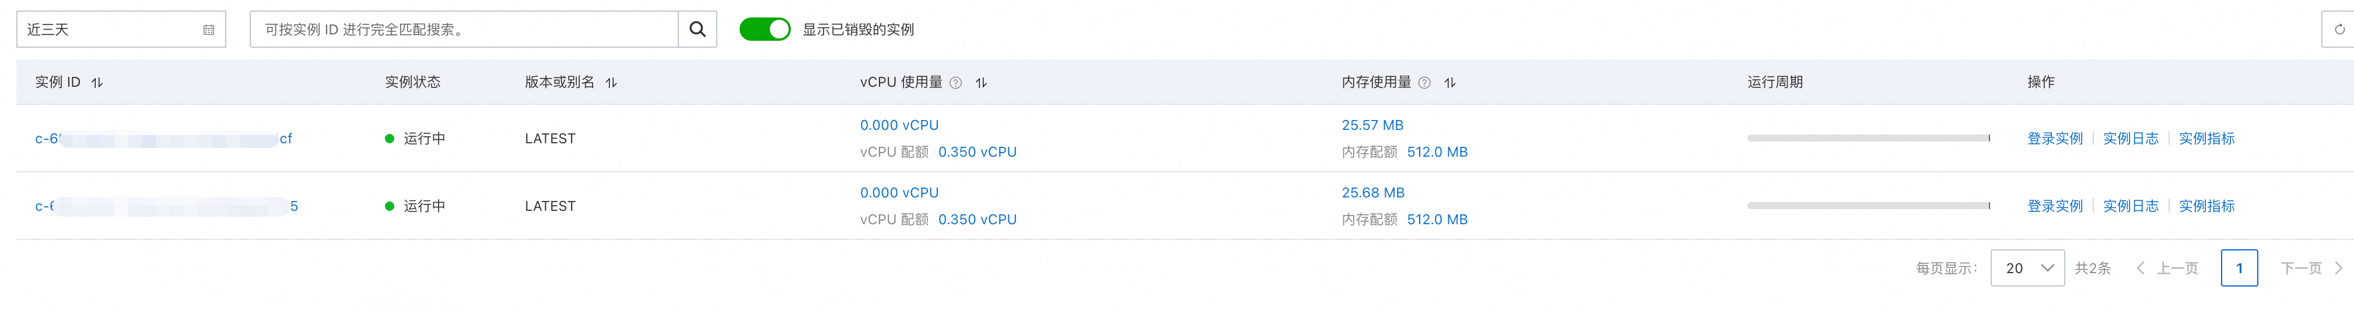This screenshot has height=311, width=2354.
Task: Go to 上一页 in pagination
Action: pyautogui.click(x=2167, y=268)
